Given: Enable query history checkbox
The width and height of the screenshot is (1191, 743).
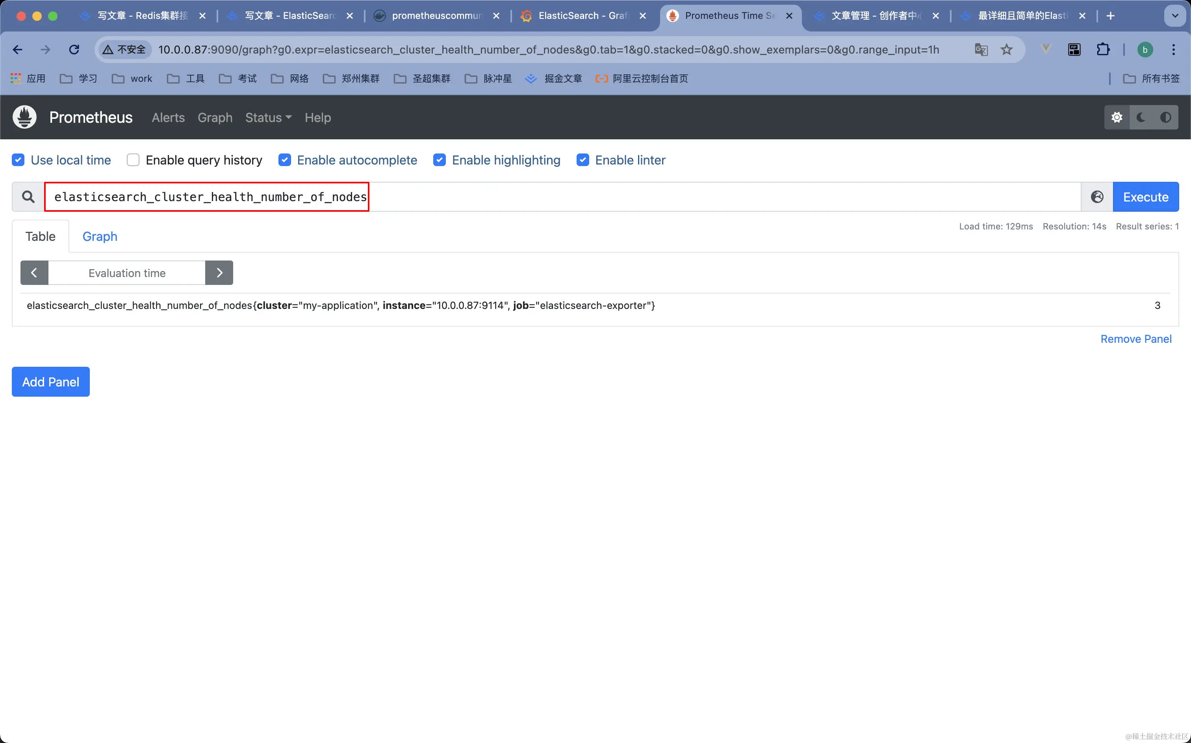Looking at the screenshot, I should pyautogui.click(x=133, y=160).
